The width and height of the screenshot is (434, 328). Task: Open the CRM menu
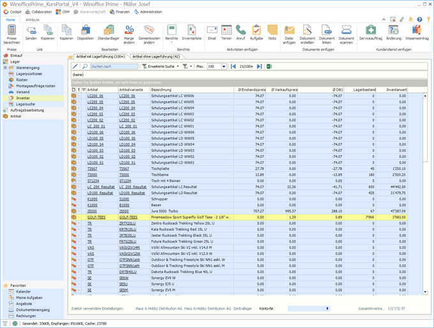click(63, 12)
